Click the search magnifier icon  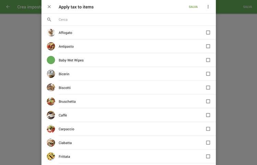[x=49, y=20]
